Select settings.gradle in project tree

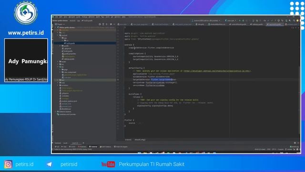pyautogui.click(x=68, y=59)
